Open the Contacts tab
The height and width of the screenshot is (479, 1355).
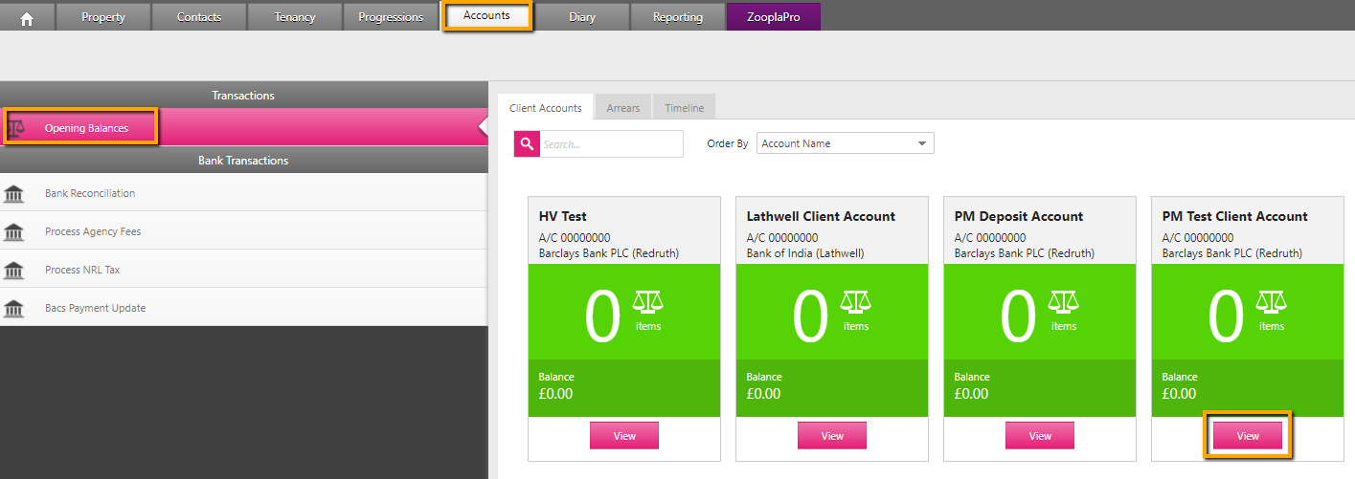coord(199,17)
